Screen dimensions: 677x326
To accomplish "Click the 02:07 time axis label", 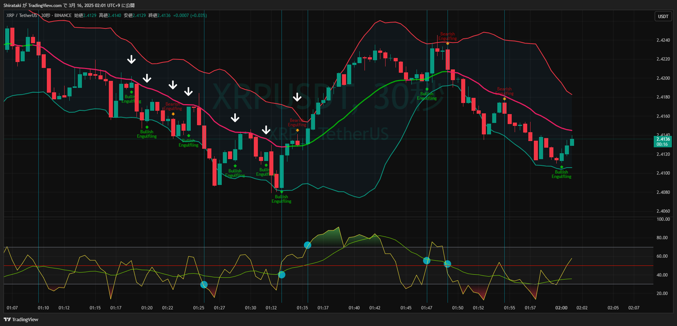I will (634, 308).
